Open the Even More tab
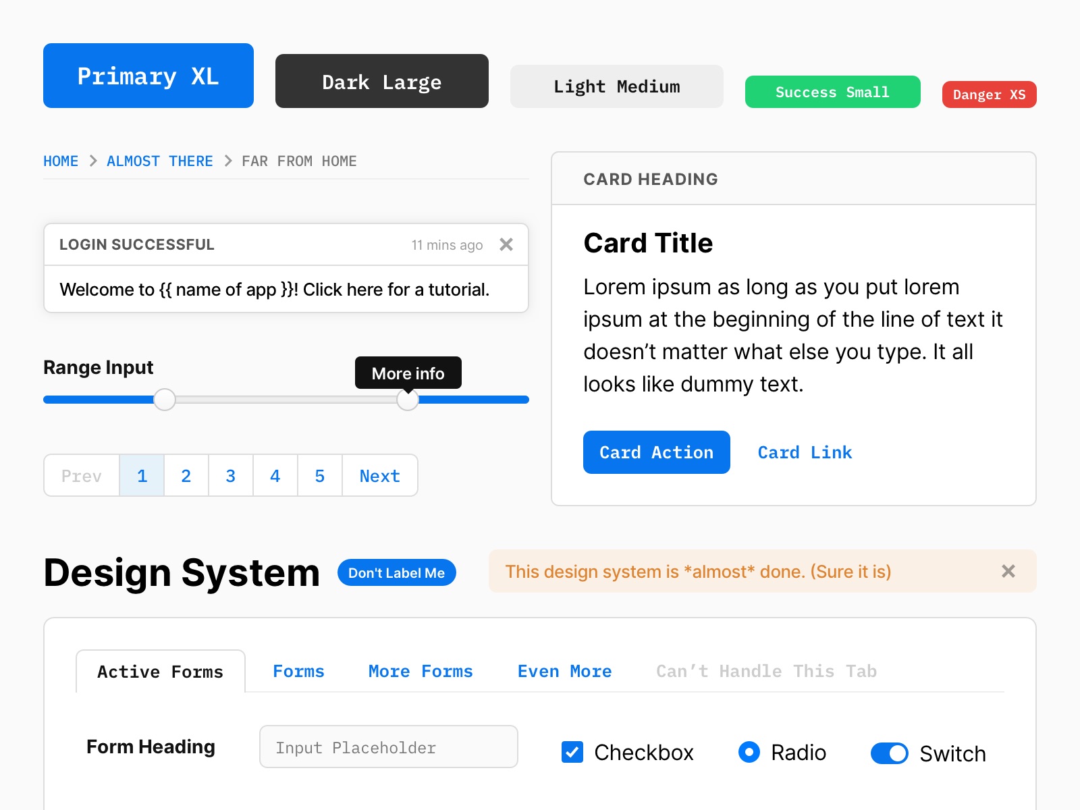Screen dimensions: 1080x810 pyautogui.click(x=564, y=671)
